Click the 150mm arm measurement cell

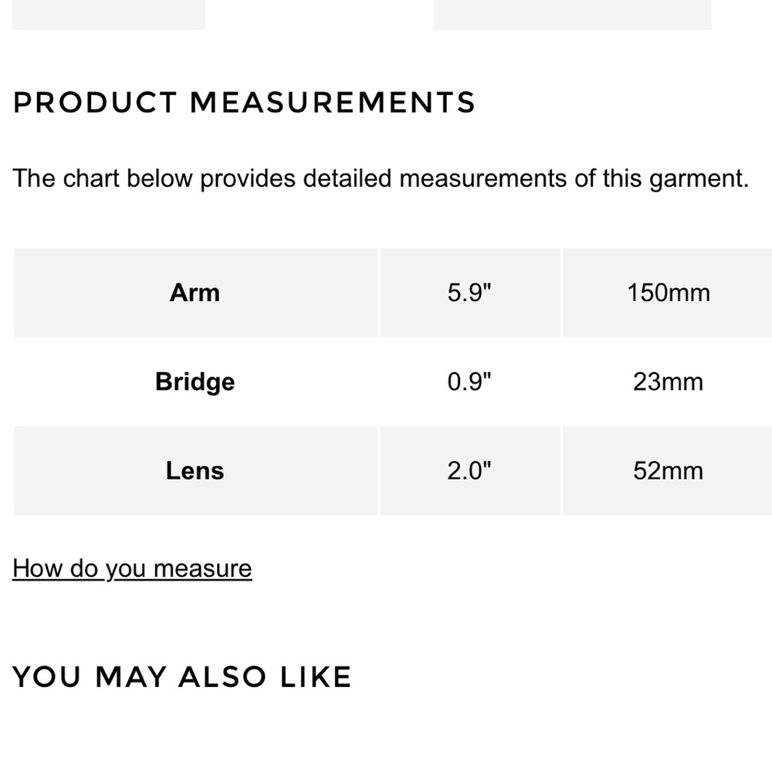[668, 293]
